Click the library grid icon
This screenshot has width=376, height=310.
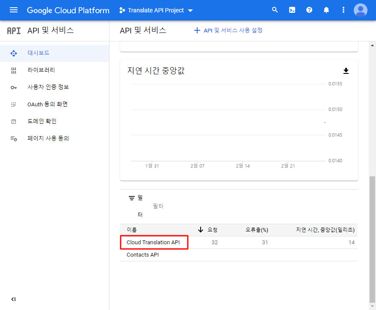pyautogui.click(x=14, y=70)
